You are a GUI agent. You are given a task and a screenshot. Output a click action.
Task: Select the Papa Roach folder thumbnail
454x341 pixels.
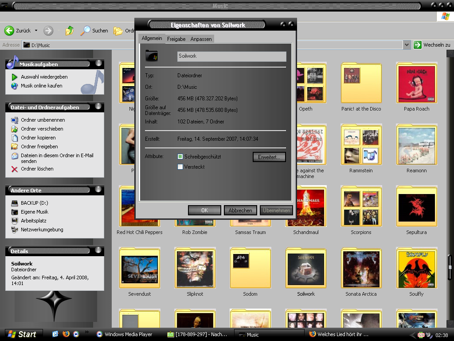pos(416,83)
